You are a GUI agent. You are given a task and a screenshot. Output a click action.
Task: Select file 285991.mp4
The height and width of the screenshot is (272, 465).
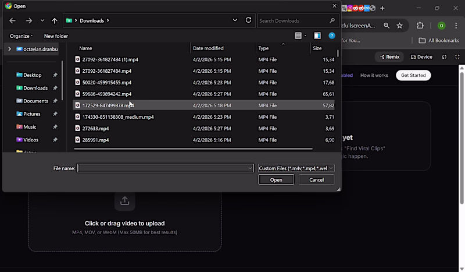203,140
